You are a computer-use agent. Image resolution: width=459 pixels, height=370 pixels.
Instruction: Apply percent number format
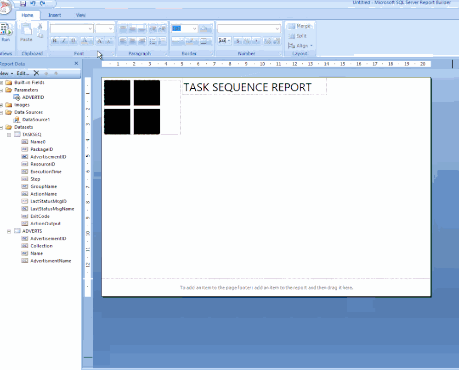tap(247, 41)
